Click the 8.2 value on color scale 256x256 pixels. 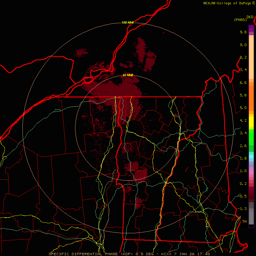243,57
